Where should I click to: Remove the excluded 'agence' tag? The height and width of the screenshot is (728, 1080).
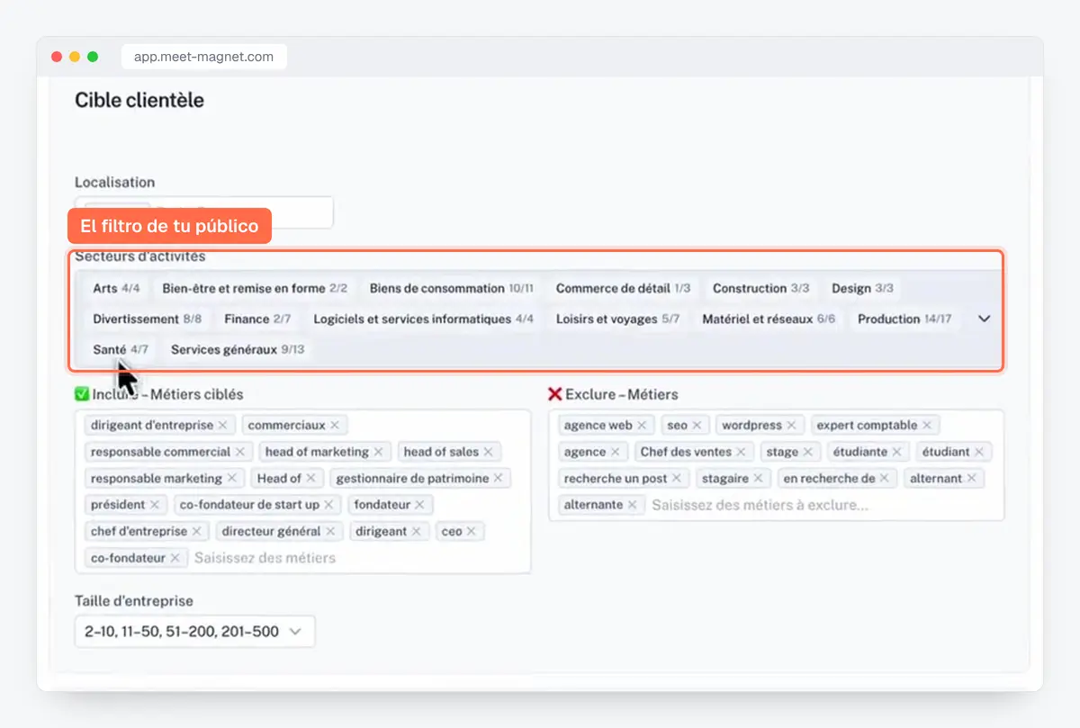[615, 452]
